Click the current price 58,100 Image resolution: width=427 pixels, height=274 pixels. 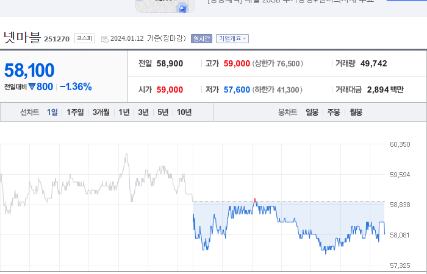pyautogui.click(x=29, y=70)
